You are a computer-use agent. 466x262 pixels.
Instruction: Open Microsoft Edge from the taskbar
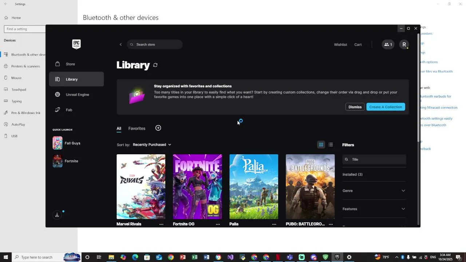(135, 257)
